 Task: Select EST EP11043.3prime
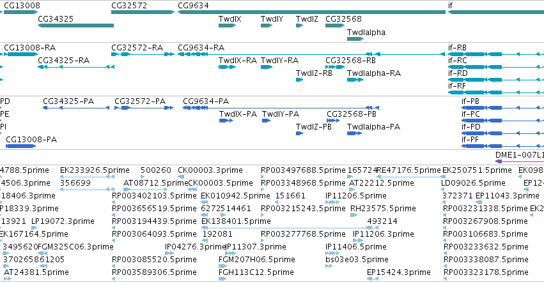pos(507,196)
